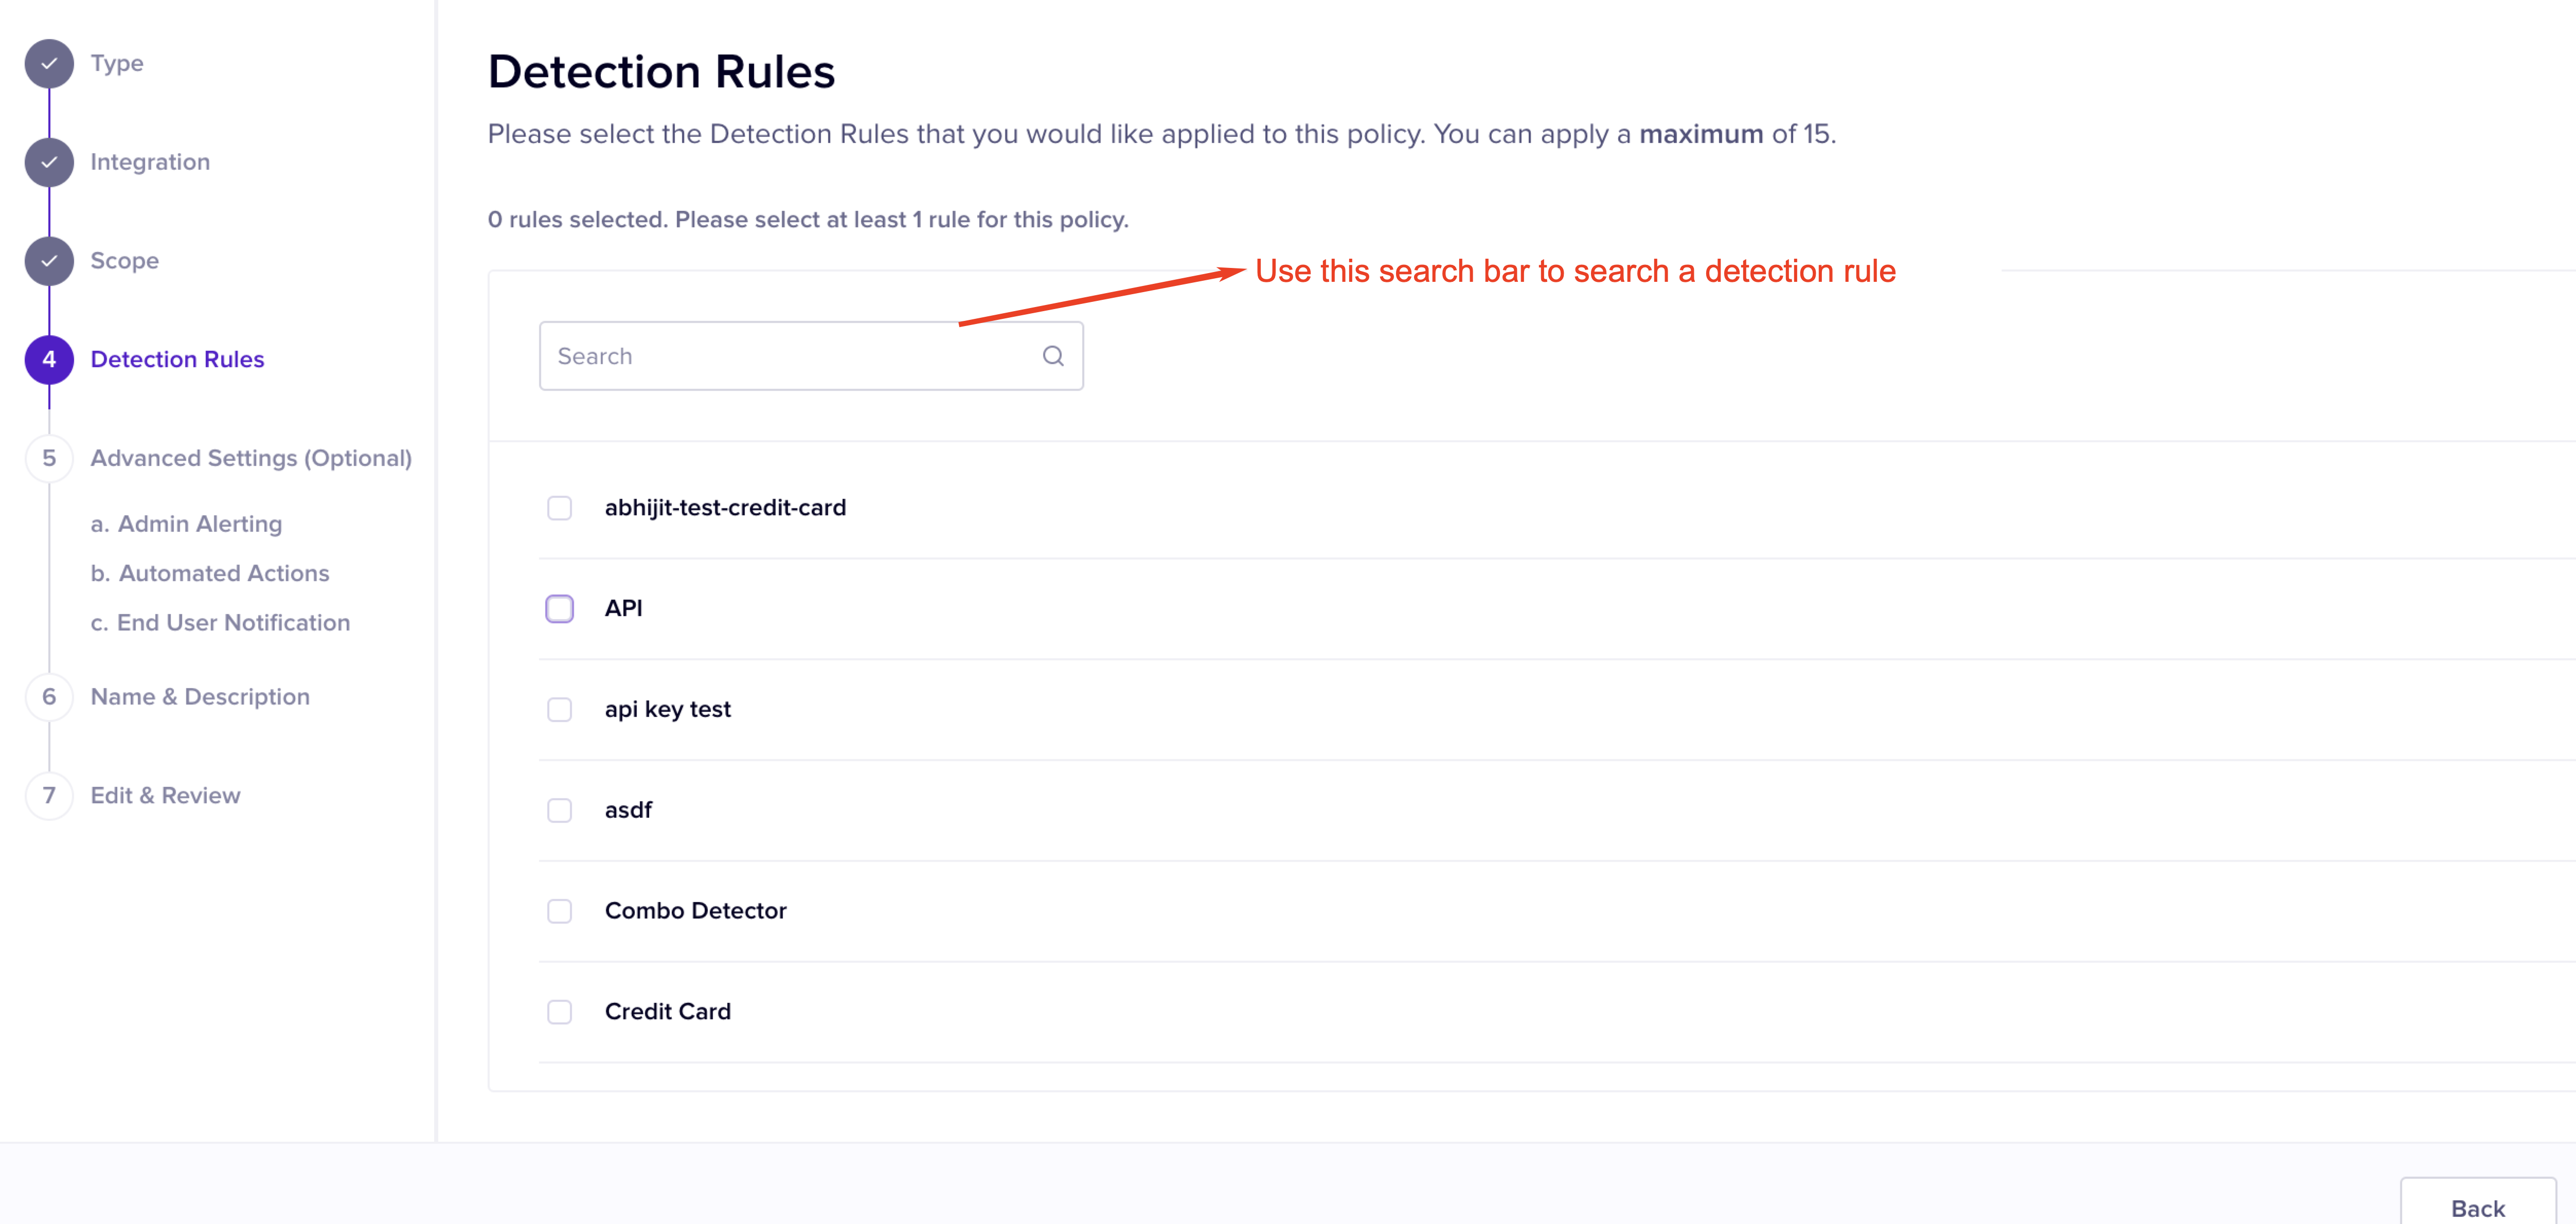Click the Type step checkmark icon
2576x1224 pixels.
pos(49,64)
